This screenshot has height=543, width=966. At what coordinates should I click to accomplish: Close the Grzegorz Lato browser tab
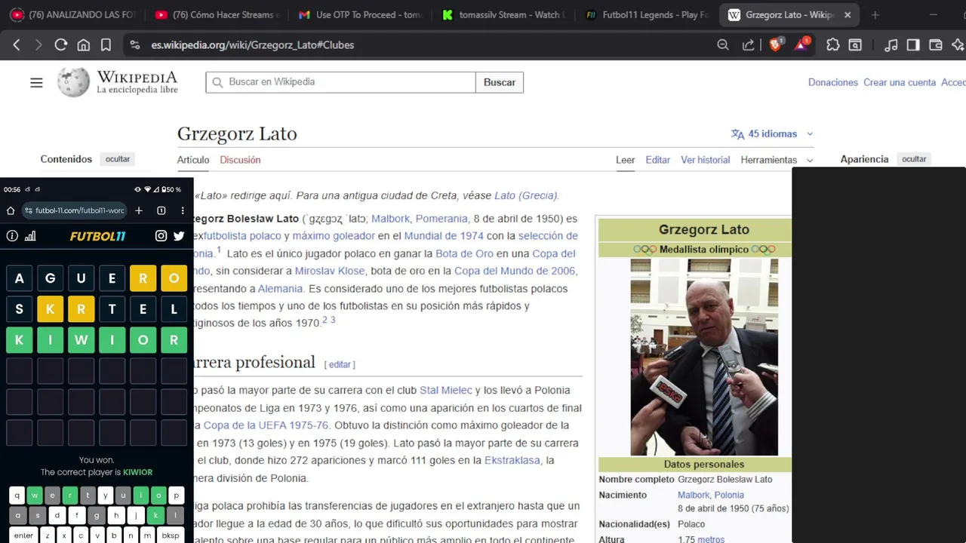(848, 14)
